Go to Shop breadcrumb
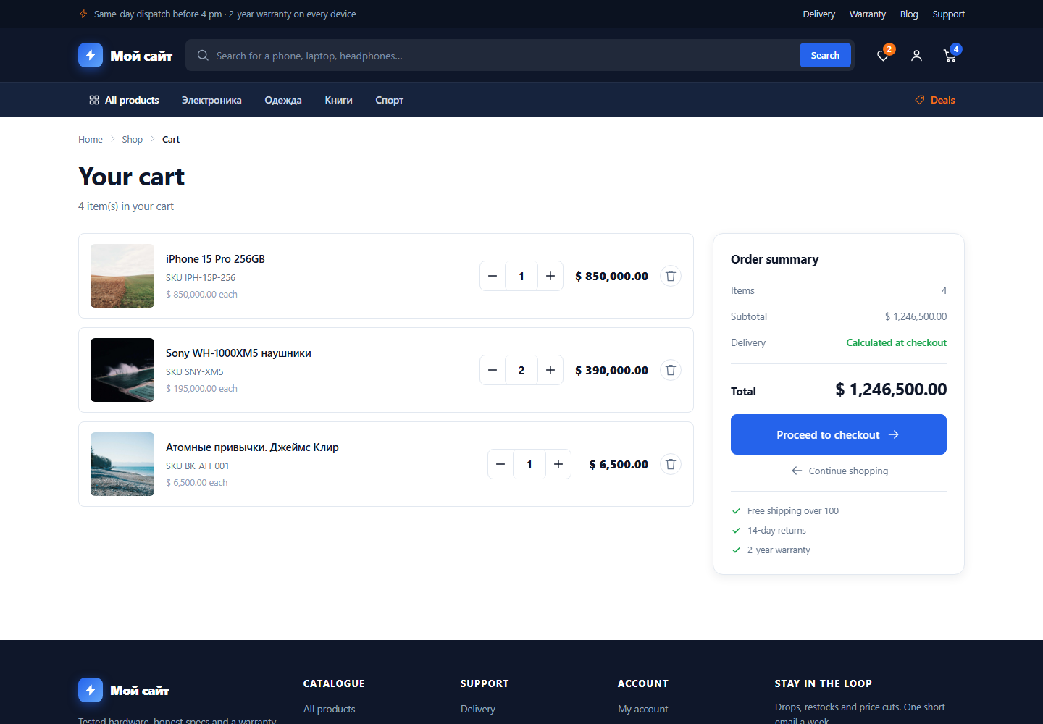Image resolution: width=1043 pixels, height=724 pixels. [x=132, y=139]
